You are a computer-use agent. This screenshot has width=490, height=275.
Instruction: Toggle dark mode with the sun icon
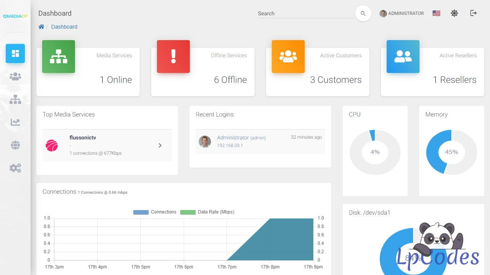(x=454, y=13)
